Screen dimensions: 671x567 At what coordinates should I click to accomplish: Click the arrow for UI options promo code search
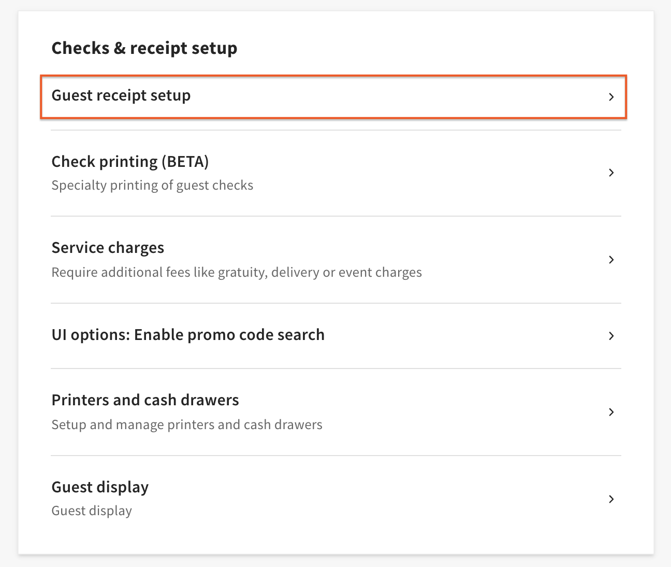pyautogui.click(x=611, y=336)
